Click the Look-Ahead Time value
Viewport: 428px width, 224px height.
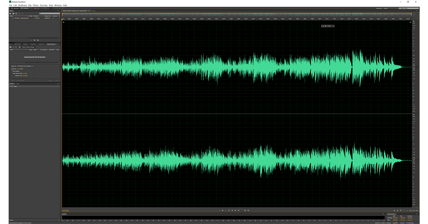24,73
